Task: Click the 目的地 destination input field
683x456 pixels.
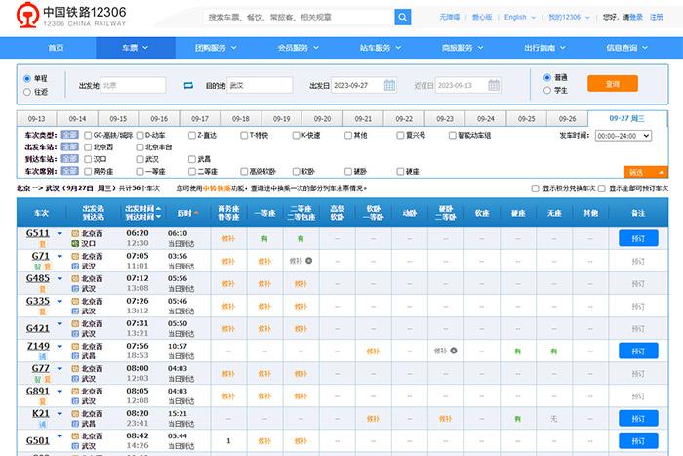Action: pos(260,86)
